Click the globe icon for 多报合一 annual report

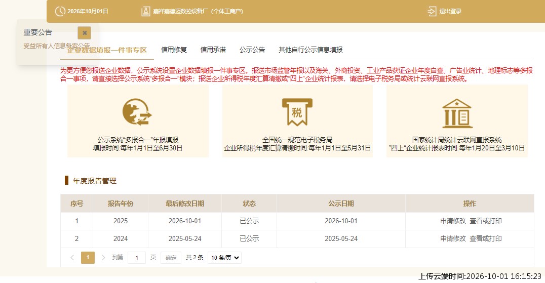tap(137, 112)
